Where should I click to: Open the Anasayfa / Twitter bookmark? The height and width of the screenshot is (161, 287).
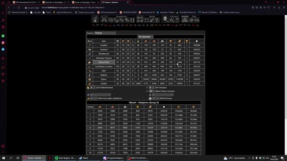pos(165,13)
